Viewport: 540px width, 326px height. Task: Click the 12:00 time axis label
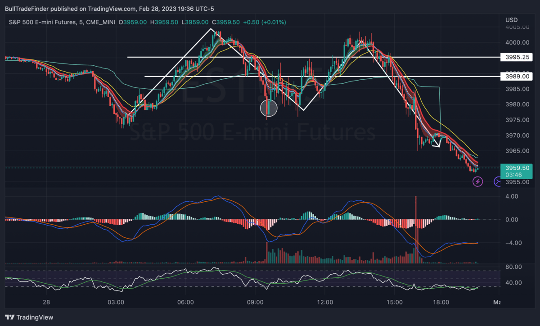325,302
